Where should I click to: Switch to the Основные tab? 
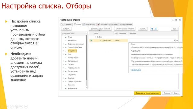click(x=66, y=25)
